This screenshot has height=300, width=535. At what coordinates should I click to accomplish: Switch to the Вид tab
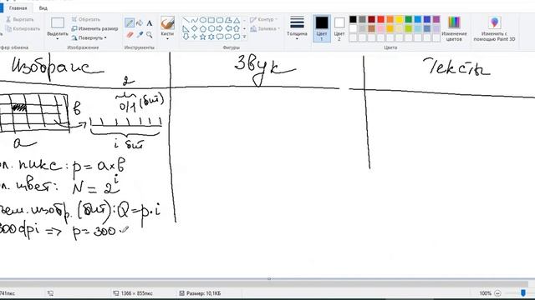[x=43, y=7]
